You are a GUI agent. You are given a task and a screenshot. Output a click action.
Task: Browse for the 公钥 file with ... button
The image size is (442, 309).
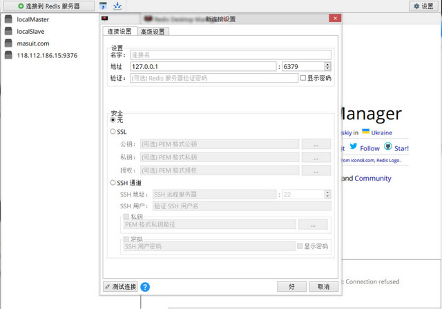tap(316, 144)
